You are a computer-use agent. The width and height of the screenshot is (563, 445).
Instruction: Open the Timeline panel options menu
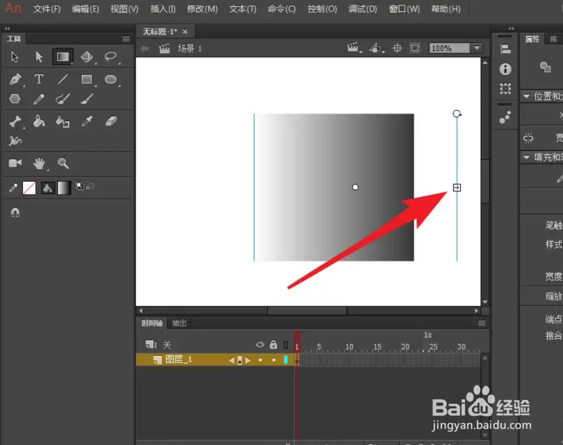[482, 323]
